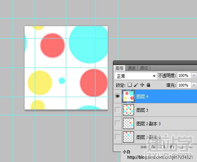Click the link layers chain icon
Viewport: 197px width, 162px height.
point(143,147)
